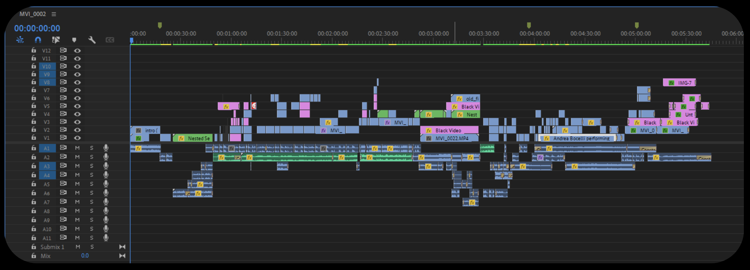This screenshot has width=750, height=270.
Task: Mute audio track A2
Action: [77, 157]
